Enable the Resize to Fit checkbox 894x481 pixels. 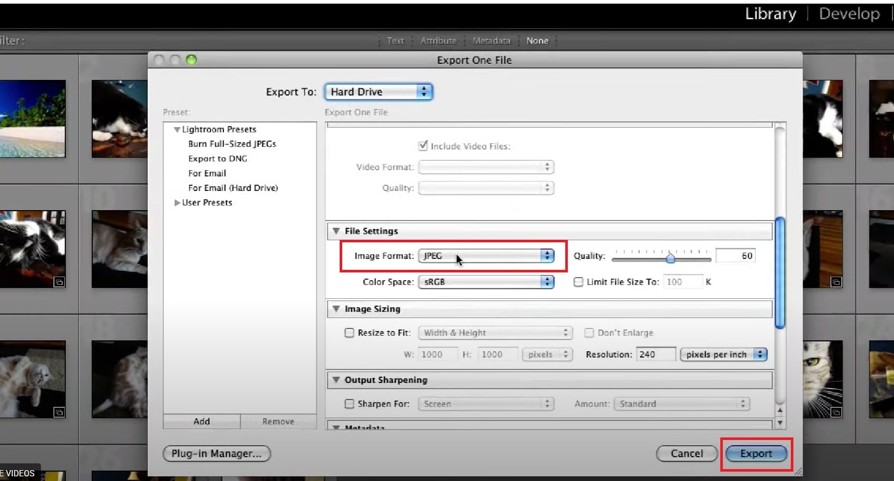[x=350, y=333]
